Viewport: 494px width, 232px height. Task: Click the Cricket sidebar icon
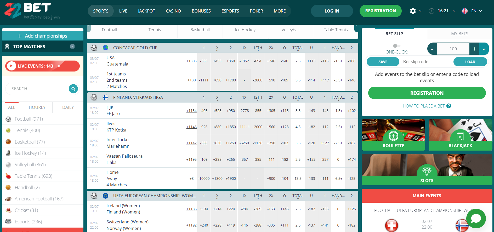tap(8, 210)
